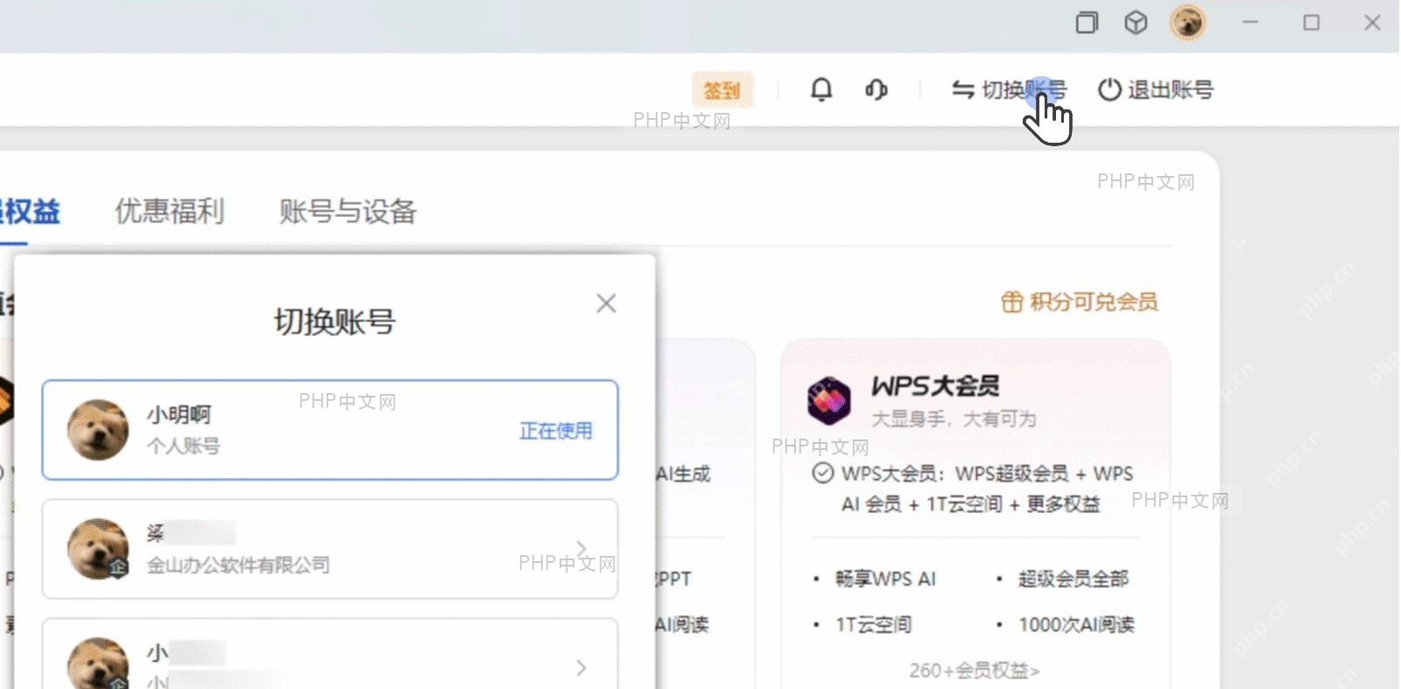The height and width of the screenshot is (689, 1401).
Task: Minimize the window
Action: (1250, 22)
